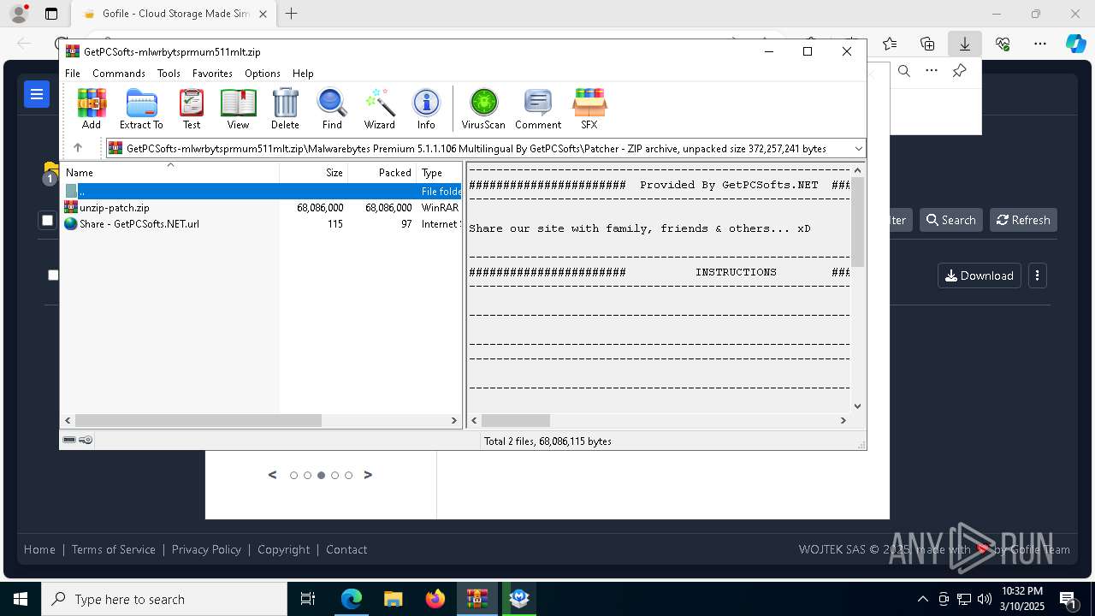Open the Gofile file options three-dot menu
The image size is (1095, 616).
tap(1037, 275)
